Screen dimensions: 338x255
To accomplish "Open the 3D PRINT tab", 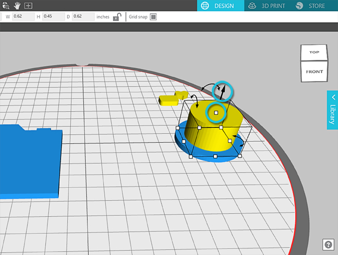I will coord(267,6).
